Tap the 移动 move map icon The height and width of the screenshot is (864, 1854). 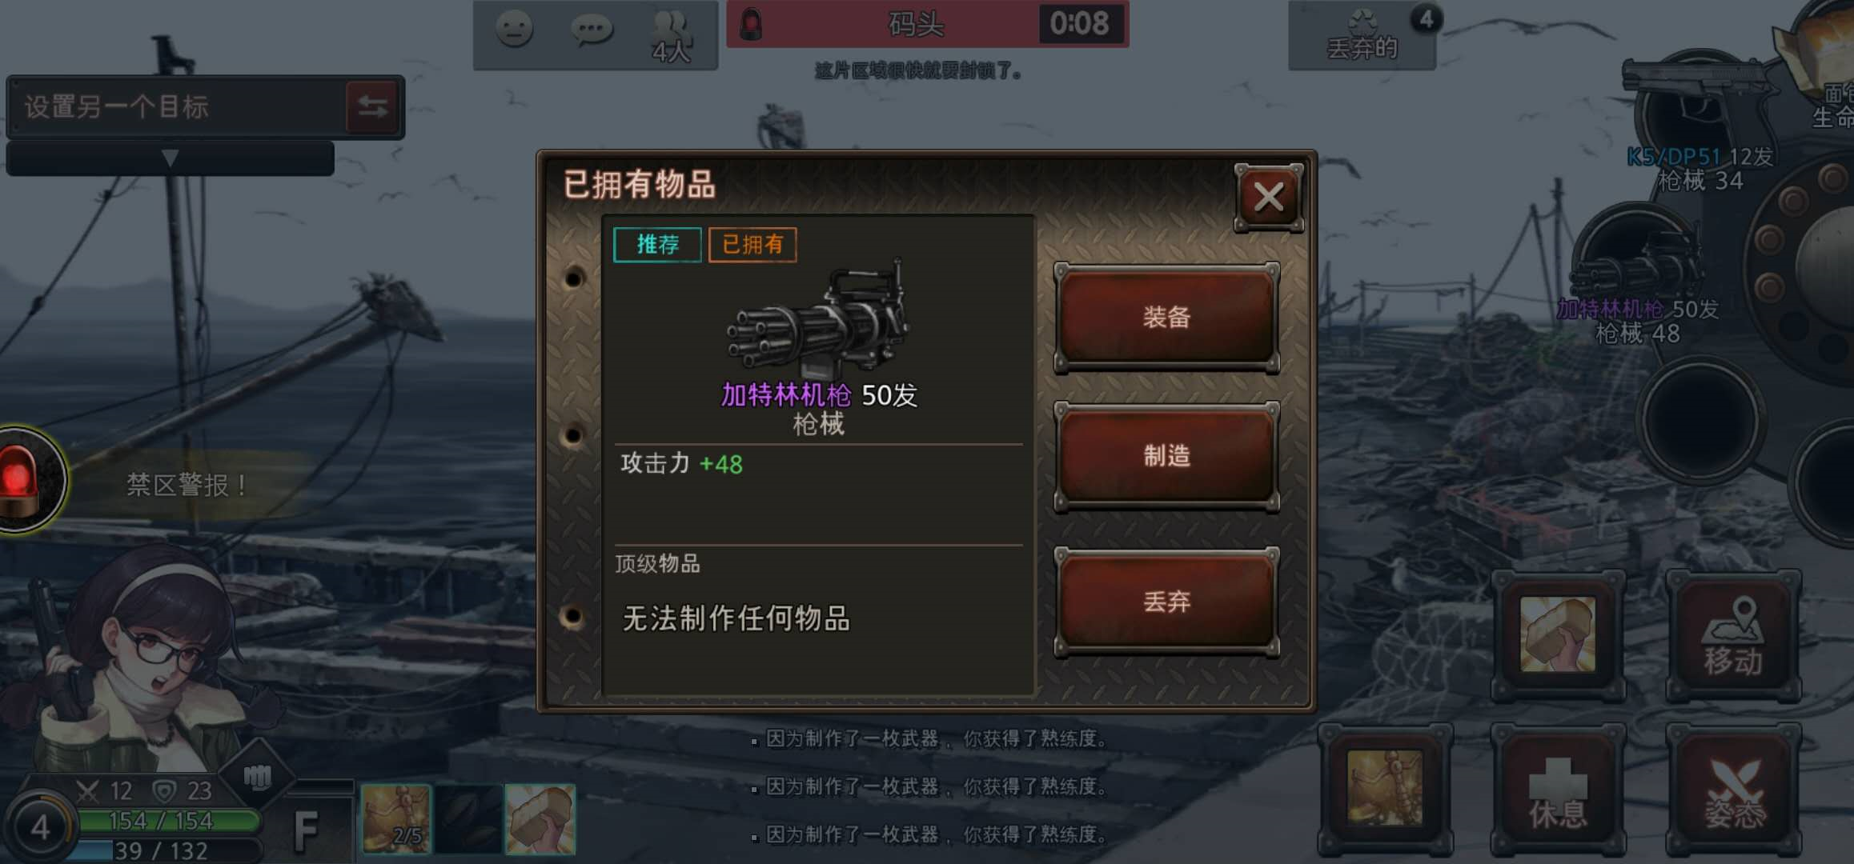coord(1733,638)
